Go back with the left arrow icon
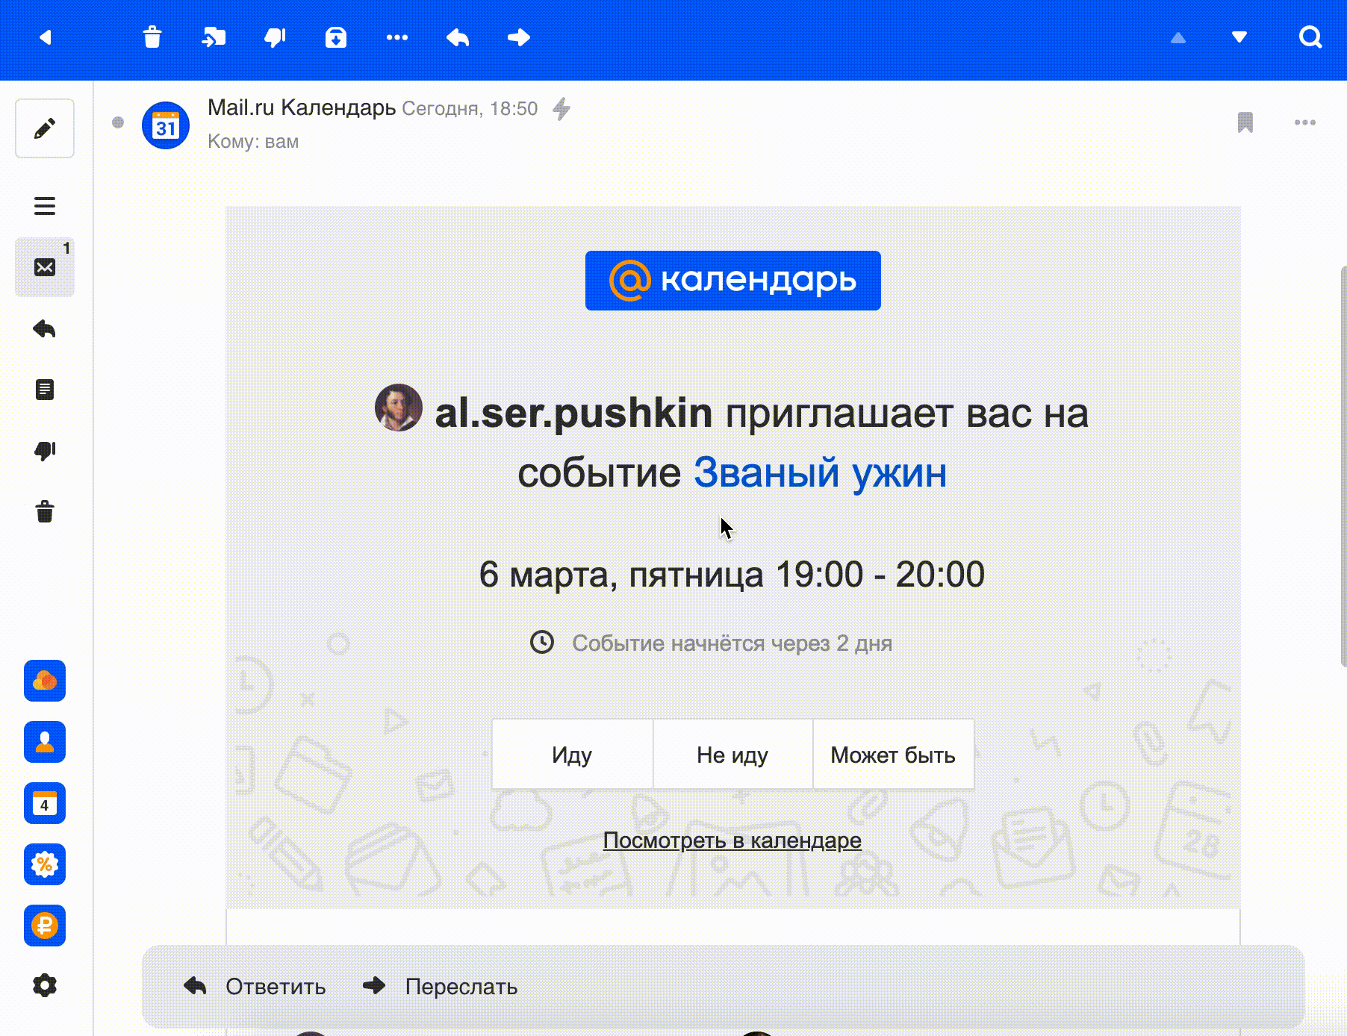 tap(46, 37)
